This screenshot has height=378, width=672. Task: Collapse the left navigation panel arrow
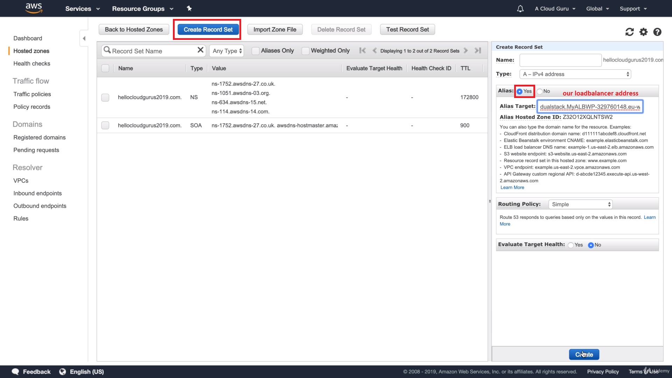pos(84,38)
